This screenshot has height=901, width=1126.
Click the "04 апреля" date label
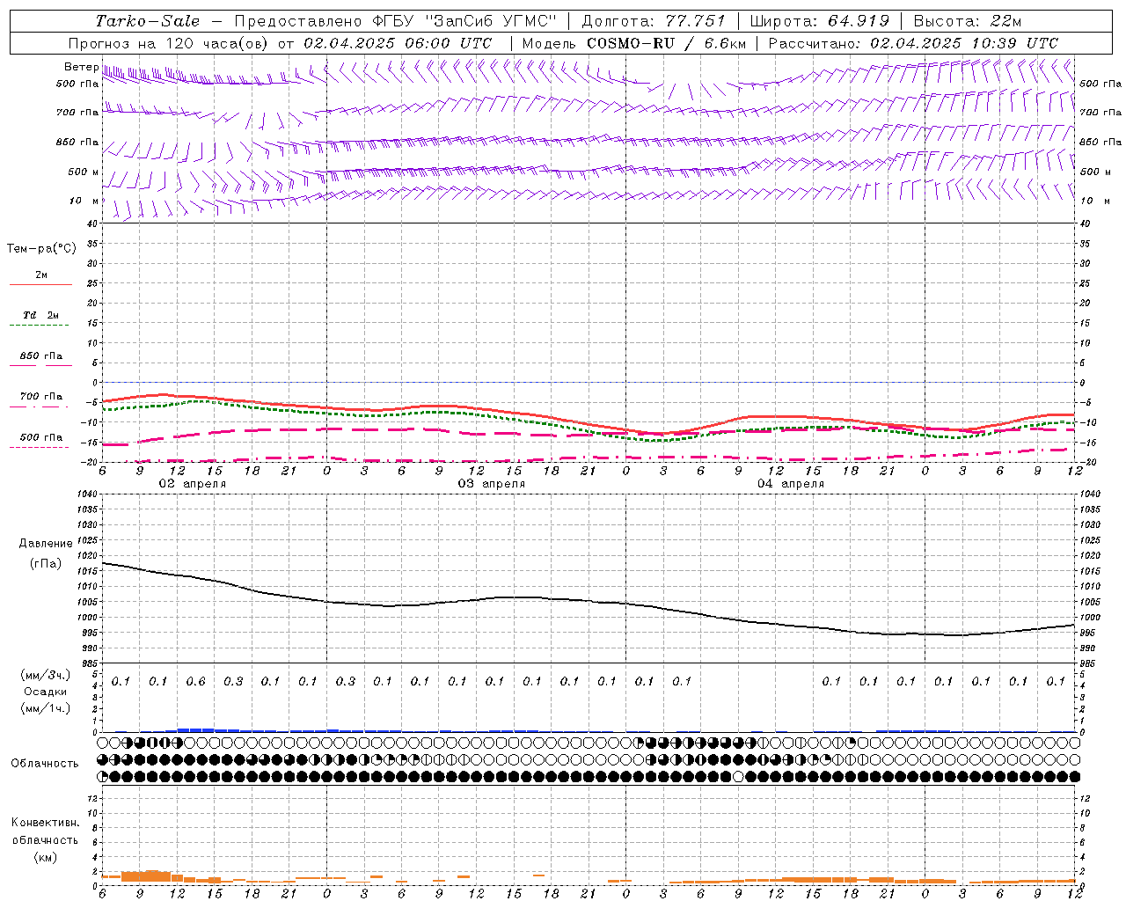(791, 484)
